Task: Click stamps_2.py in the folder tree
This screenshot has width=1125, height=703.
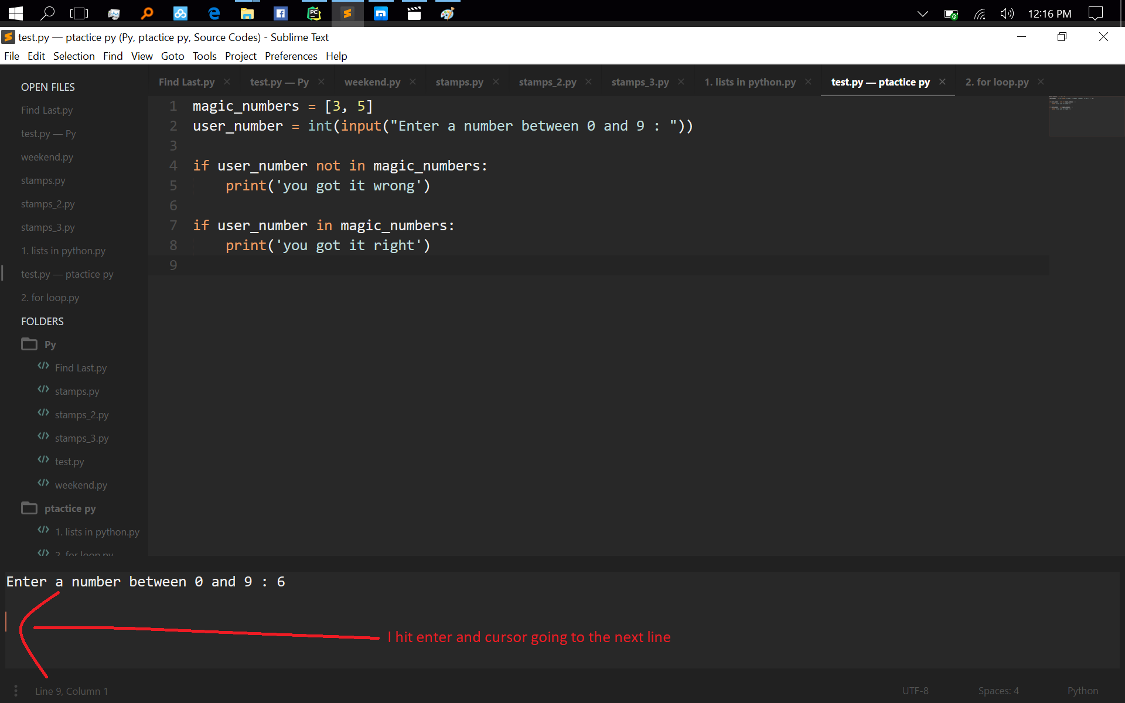Action: click(81, 414)
